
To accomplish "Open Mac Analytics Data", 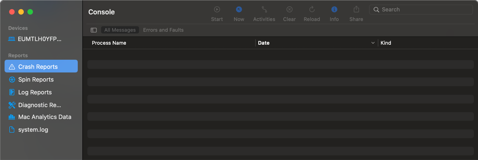I will [45, 117].
